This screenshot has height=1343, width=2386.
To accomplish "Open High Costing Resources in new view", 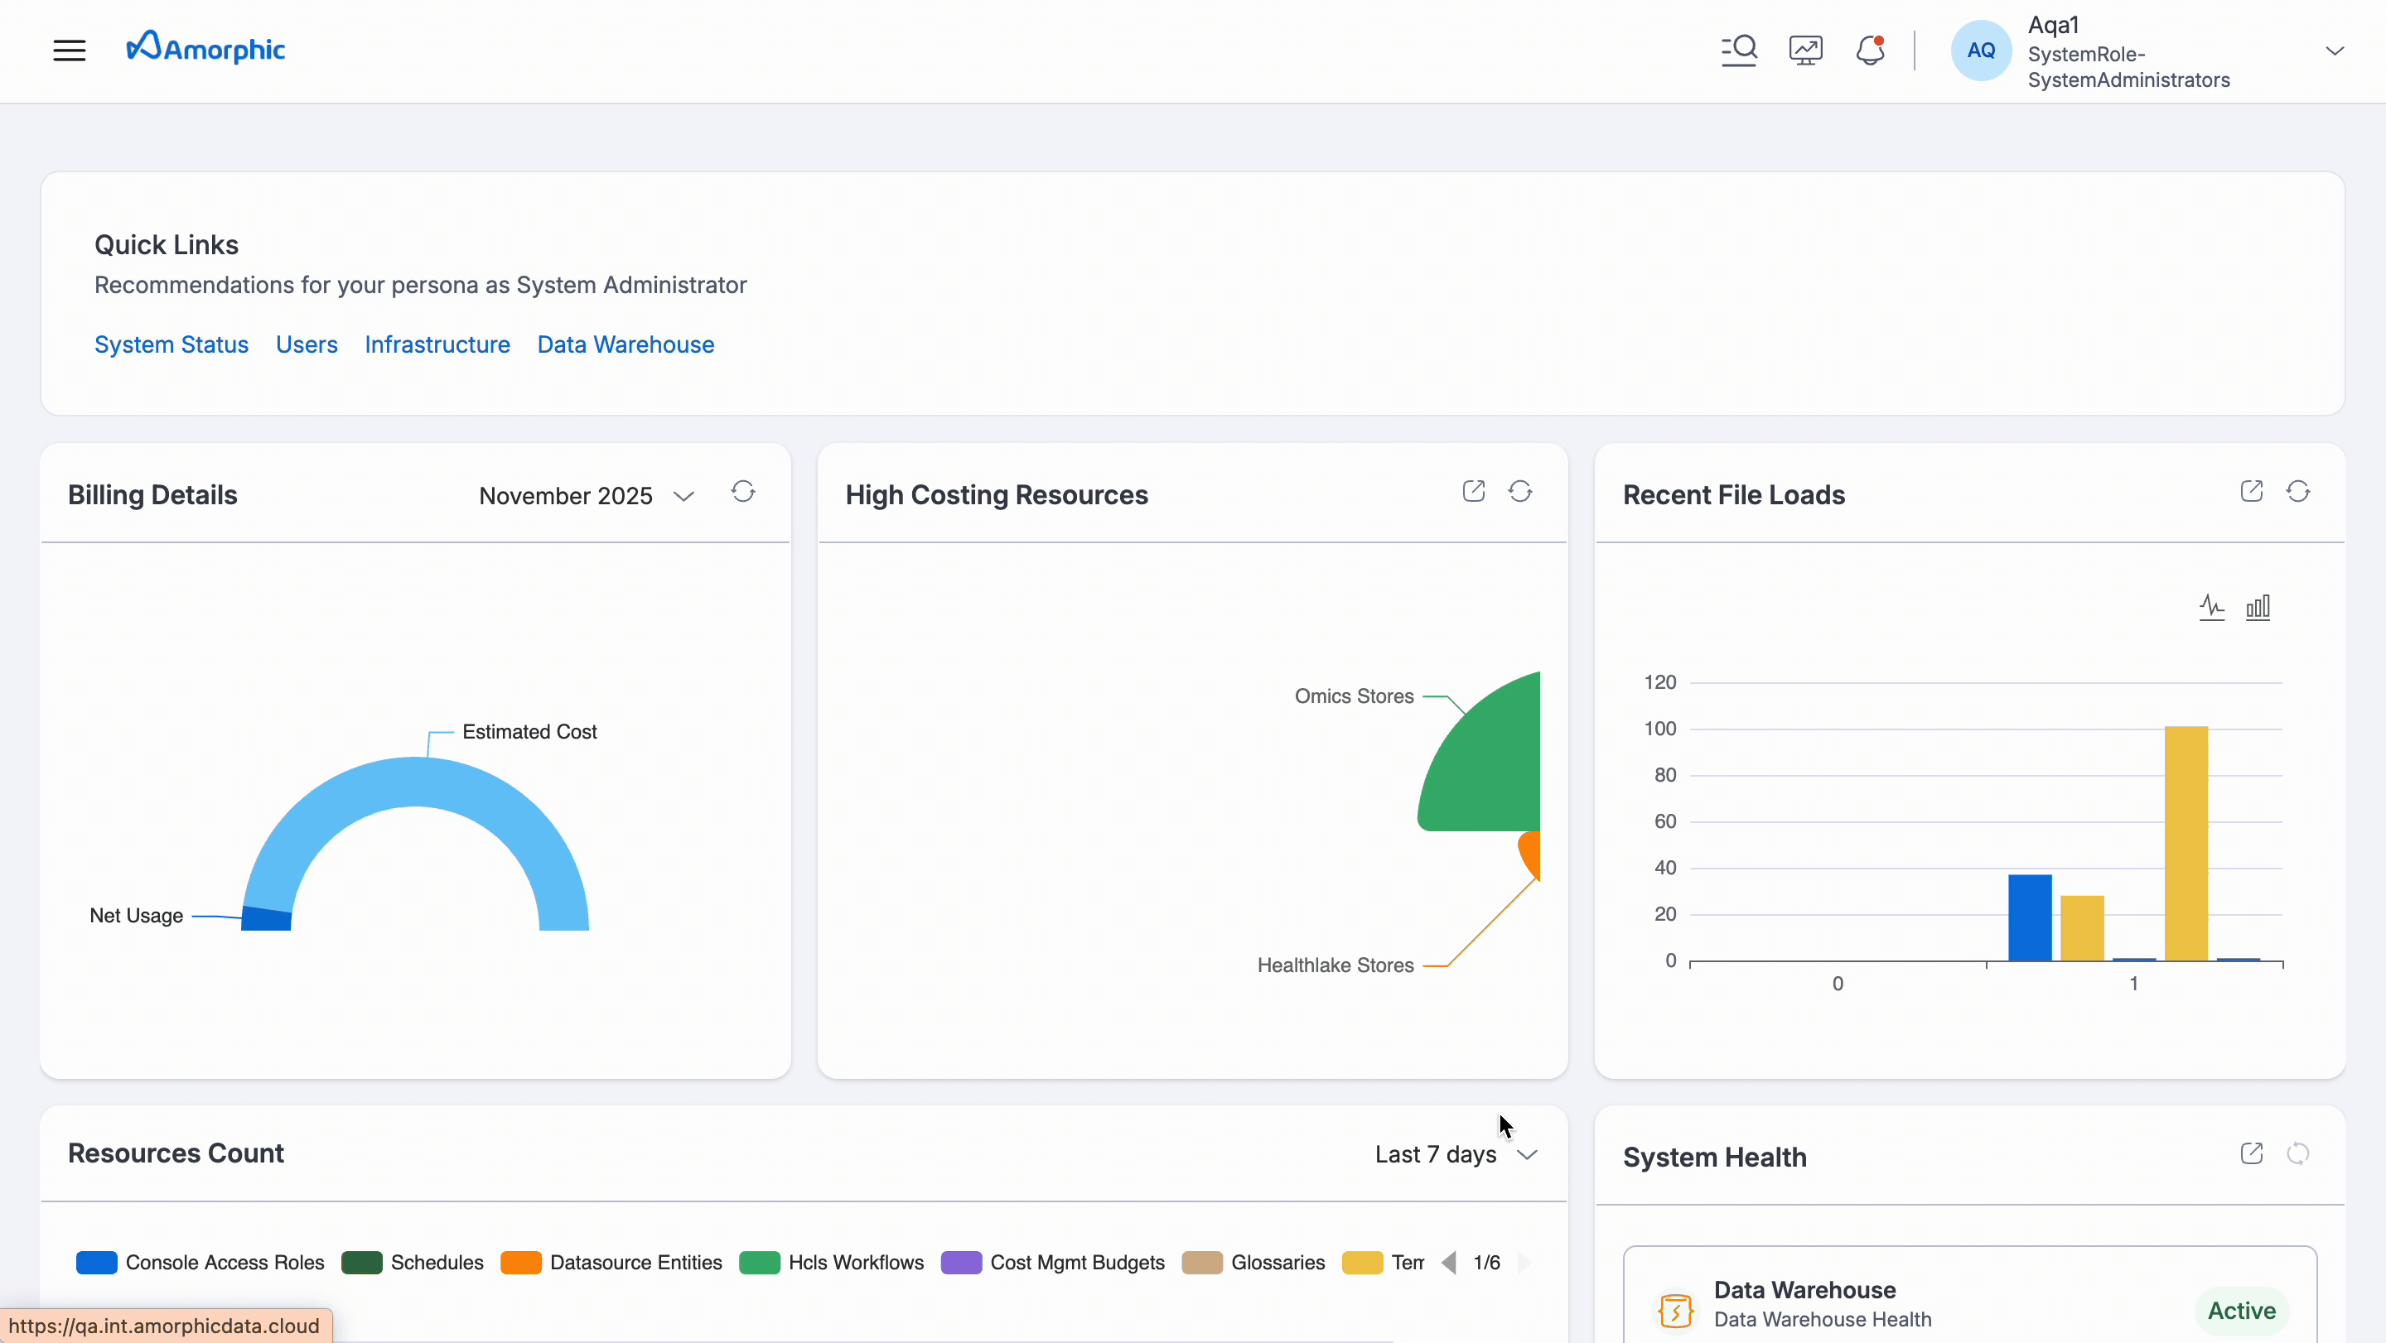I will pos(1474,492).
